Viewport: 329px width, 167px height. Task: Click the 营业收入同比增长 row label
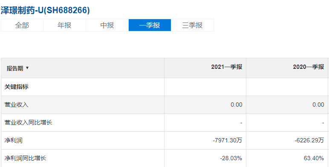tap(28, 122)
